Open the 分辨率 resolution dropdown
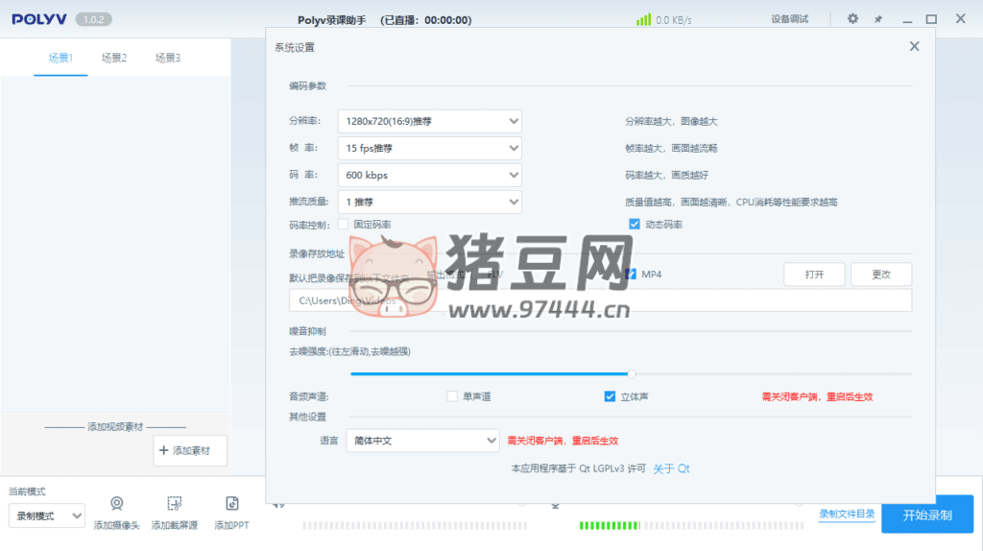This screenshot has height=551, width=983. point(429,121)
